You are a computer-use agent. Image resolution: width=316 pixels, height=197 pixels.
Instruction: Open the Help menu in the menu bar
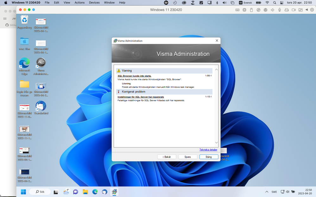122,3
